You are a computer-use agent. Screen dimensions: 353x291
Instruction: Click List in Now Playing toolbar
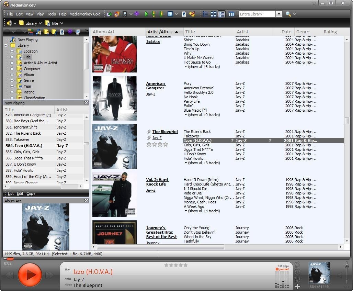click(x=11, y=193)
